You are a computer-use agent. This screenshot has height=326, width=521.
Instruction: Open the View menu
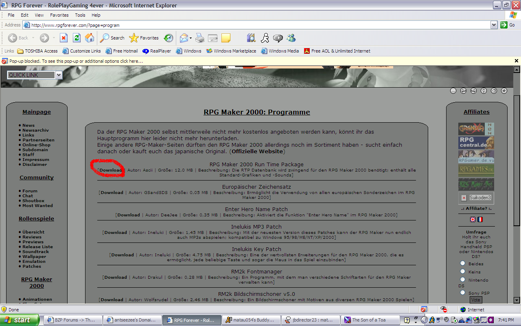tap(39, 15)
